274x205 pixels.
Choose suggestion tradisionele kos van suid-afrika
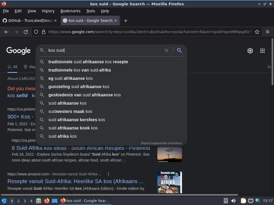[112, 70]
